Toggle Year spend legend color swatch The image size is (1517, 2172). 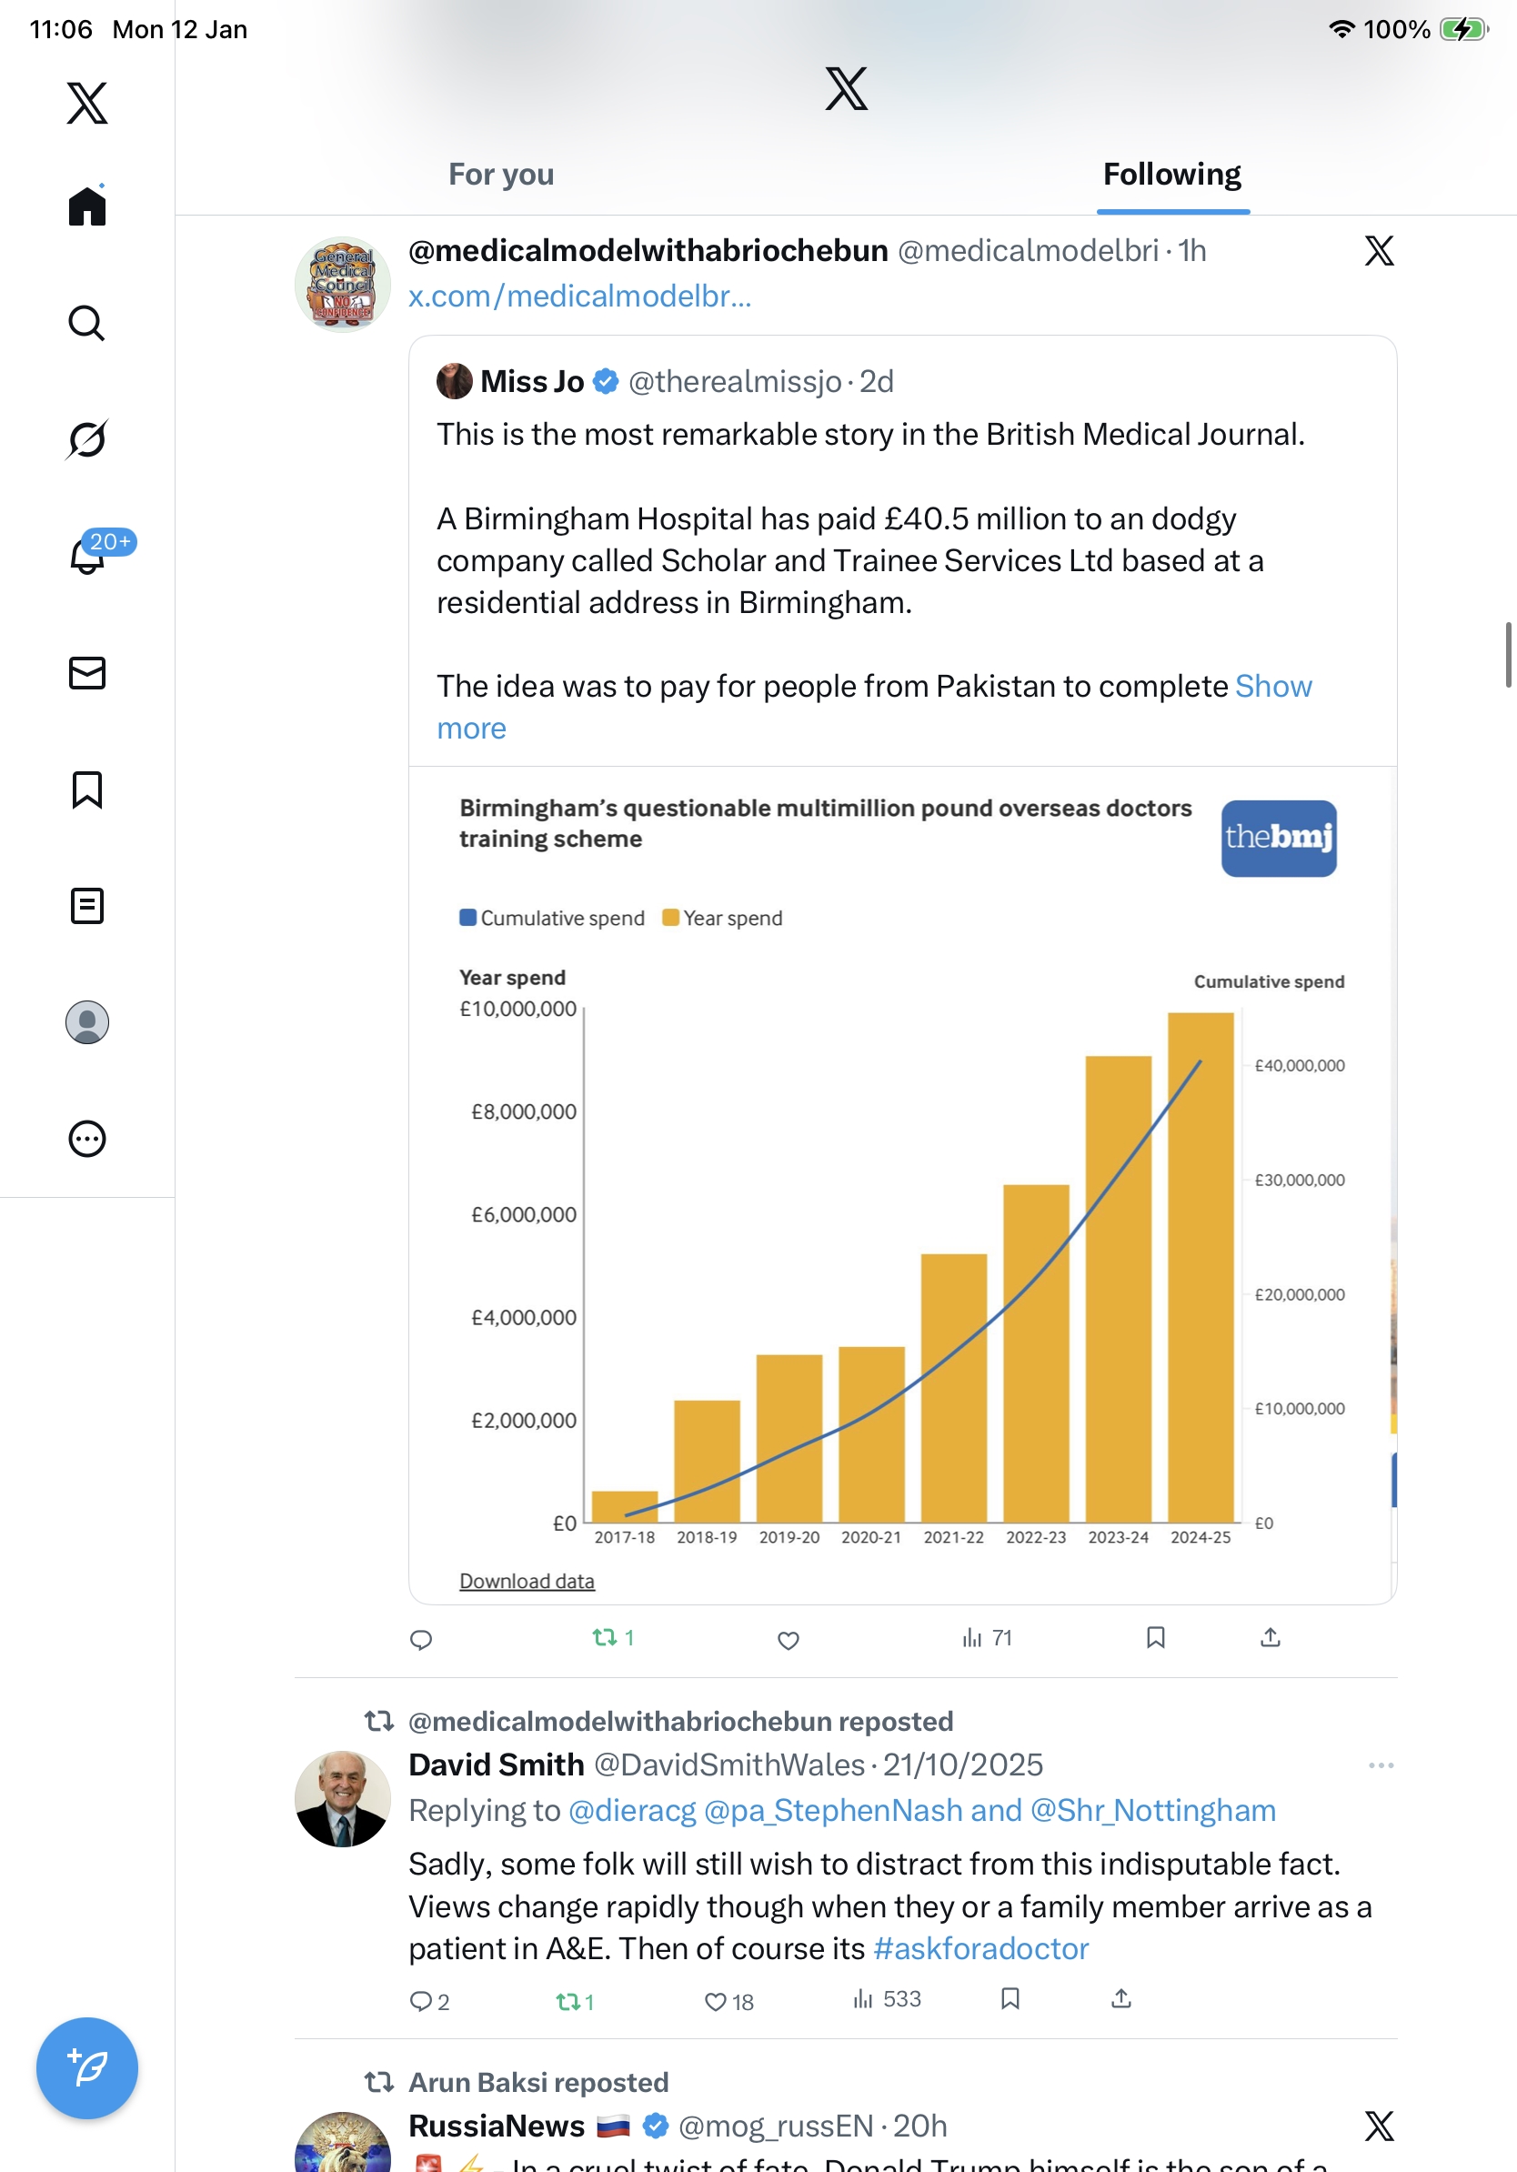[670, 918]
